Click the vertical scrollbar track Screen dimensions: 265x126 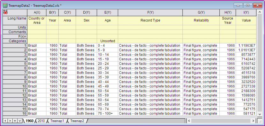260,63
